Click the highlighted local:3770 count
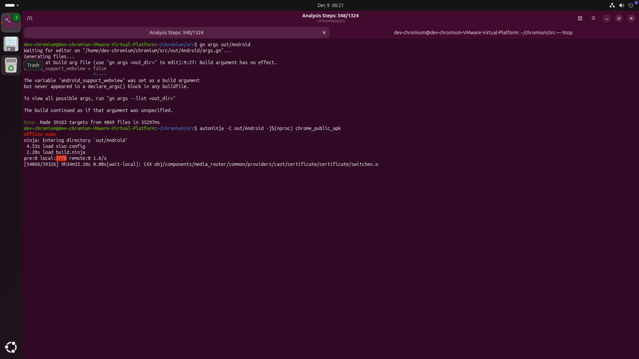Viewport: 639px width, 359px height. tap(61, 158)
